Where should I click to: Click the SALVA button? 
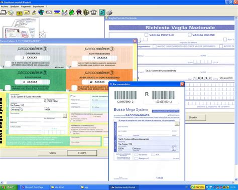point(53,153)
